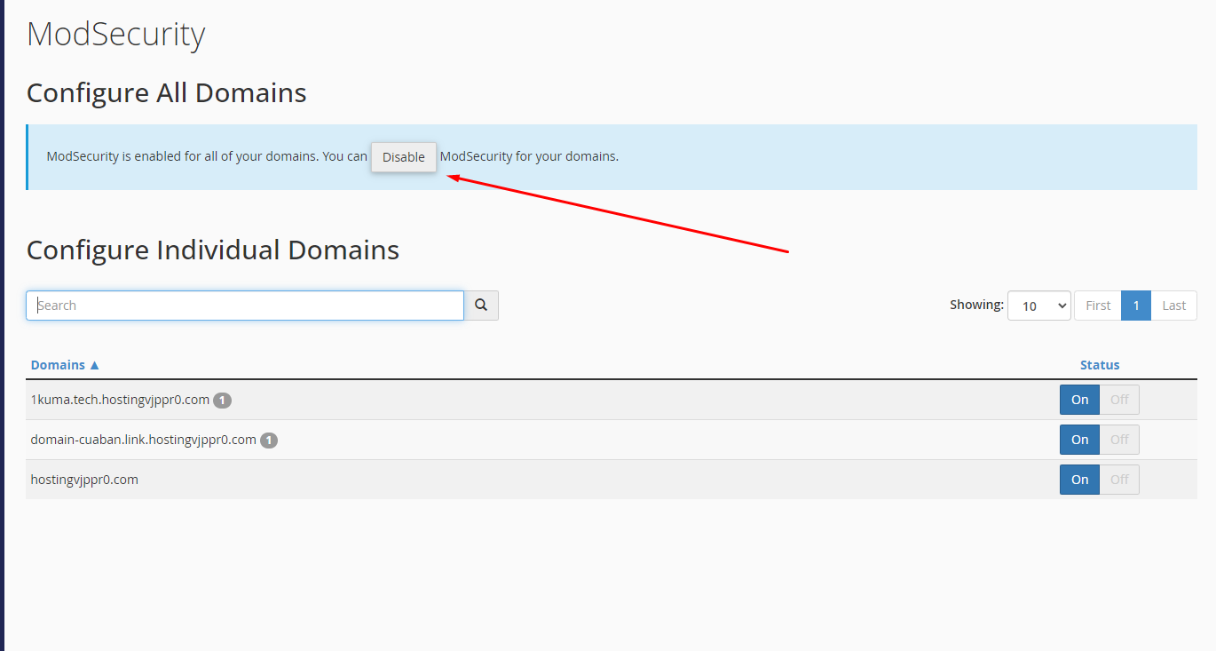
Task: Turn Off ModSecurity for domain-cuaban.link.hostingvjppr0.com
Action: coord(1119,440)
